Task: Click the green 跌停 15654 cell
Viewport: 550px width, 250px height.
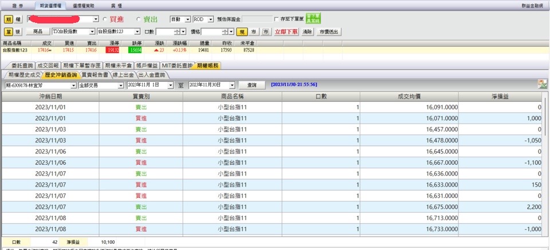Action: [x=135, y=50]
